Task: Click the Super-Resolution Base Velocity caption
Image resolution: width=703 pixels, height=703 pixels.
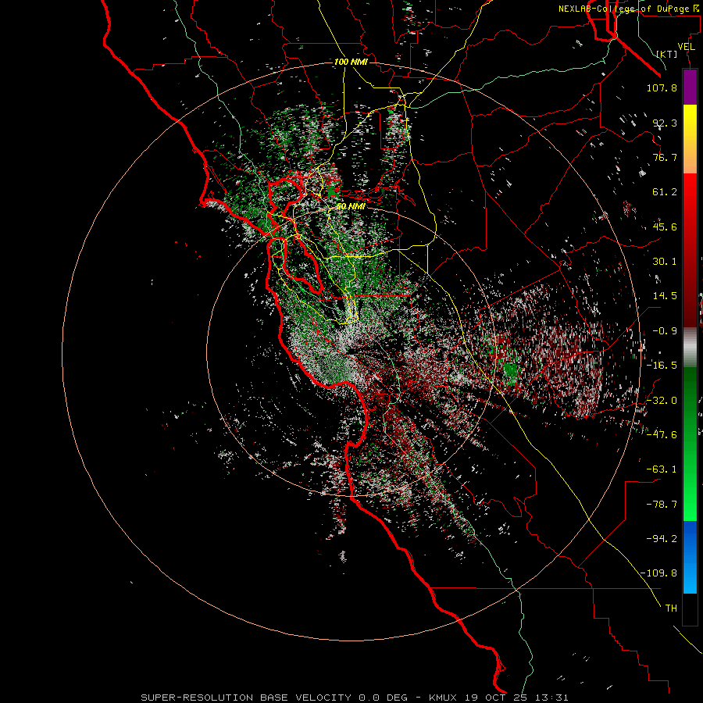Action: tap(355, 698)
